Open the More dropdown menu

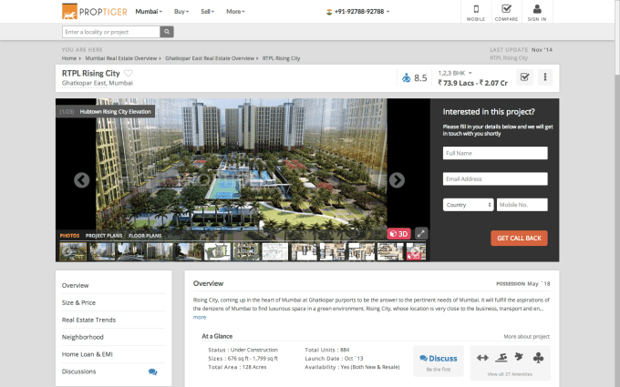pyautogui.click(x=235, y=12)
